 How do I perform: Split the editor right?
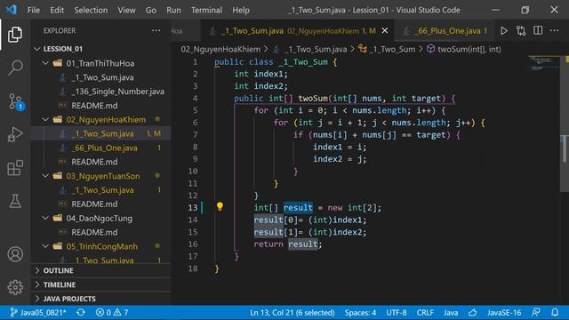pyautogui.click(x=538, y=30)
